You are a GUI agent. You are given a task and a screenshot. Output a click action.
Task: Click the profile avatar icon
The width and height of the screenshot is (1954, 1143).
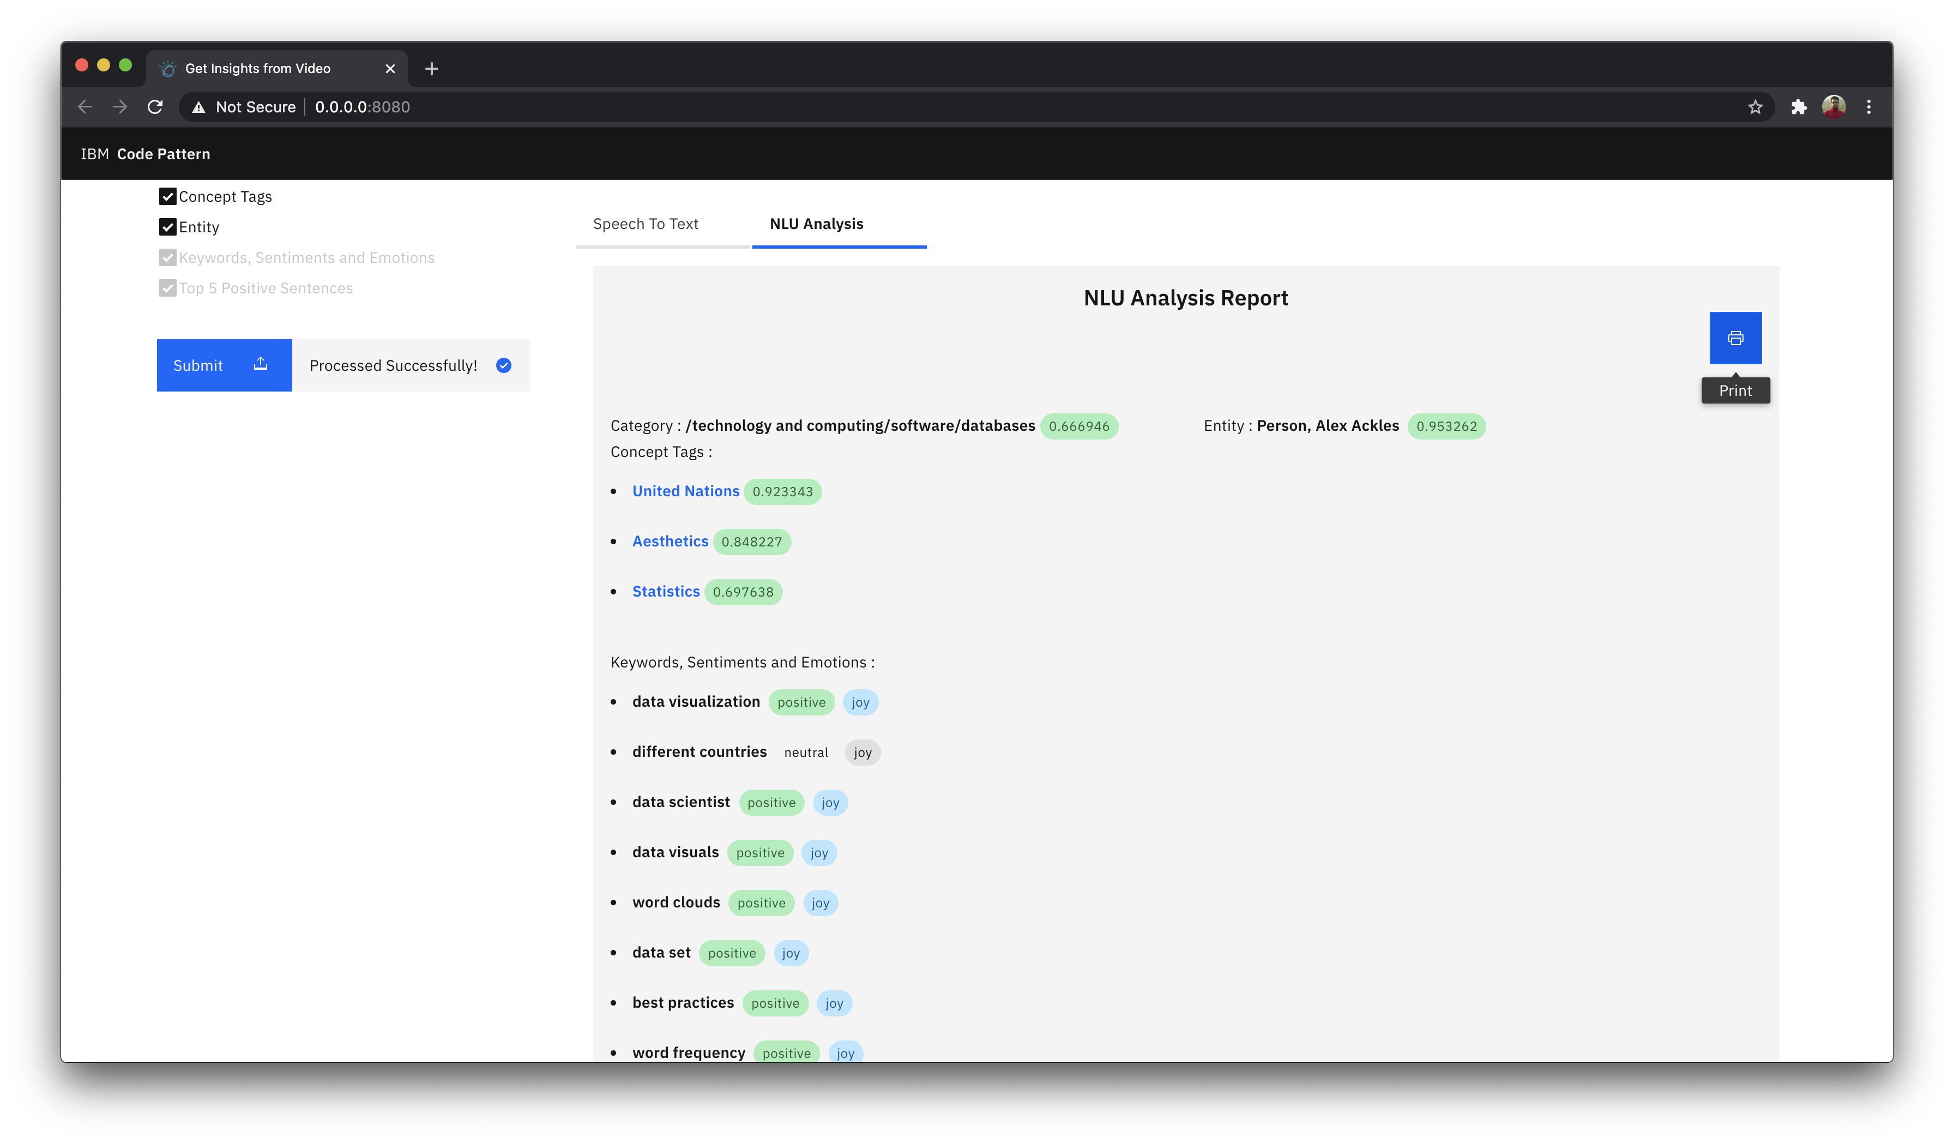click(x=1833, y=107)
